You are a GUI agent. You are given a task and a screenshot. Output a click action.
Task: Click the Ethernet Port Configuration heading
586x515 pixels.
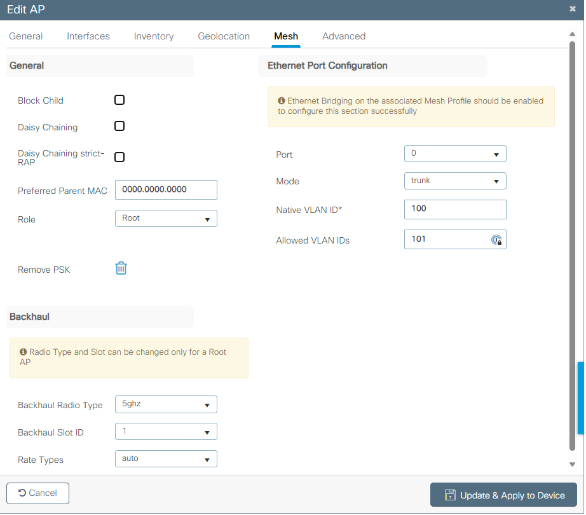click(327, 65)
